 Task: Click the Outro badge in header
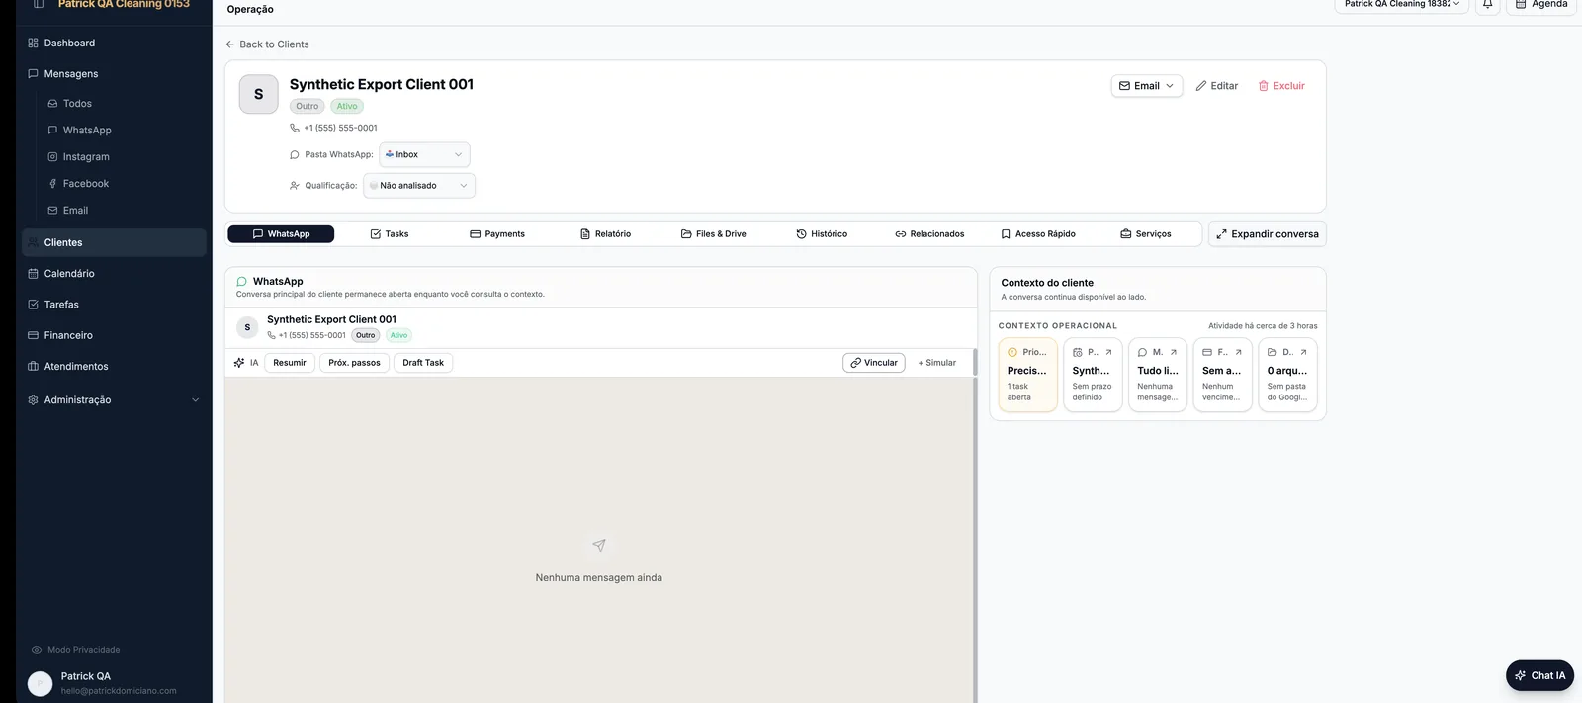[x=308, y=106]
